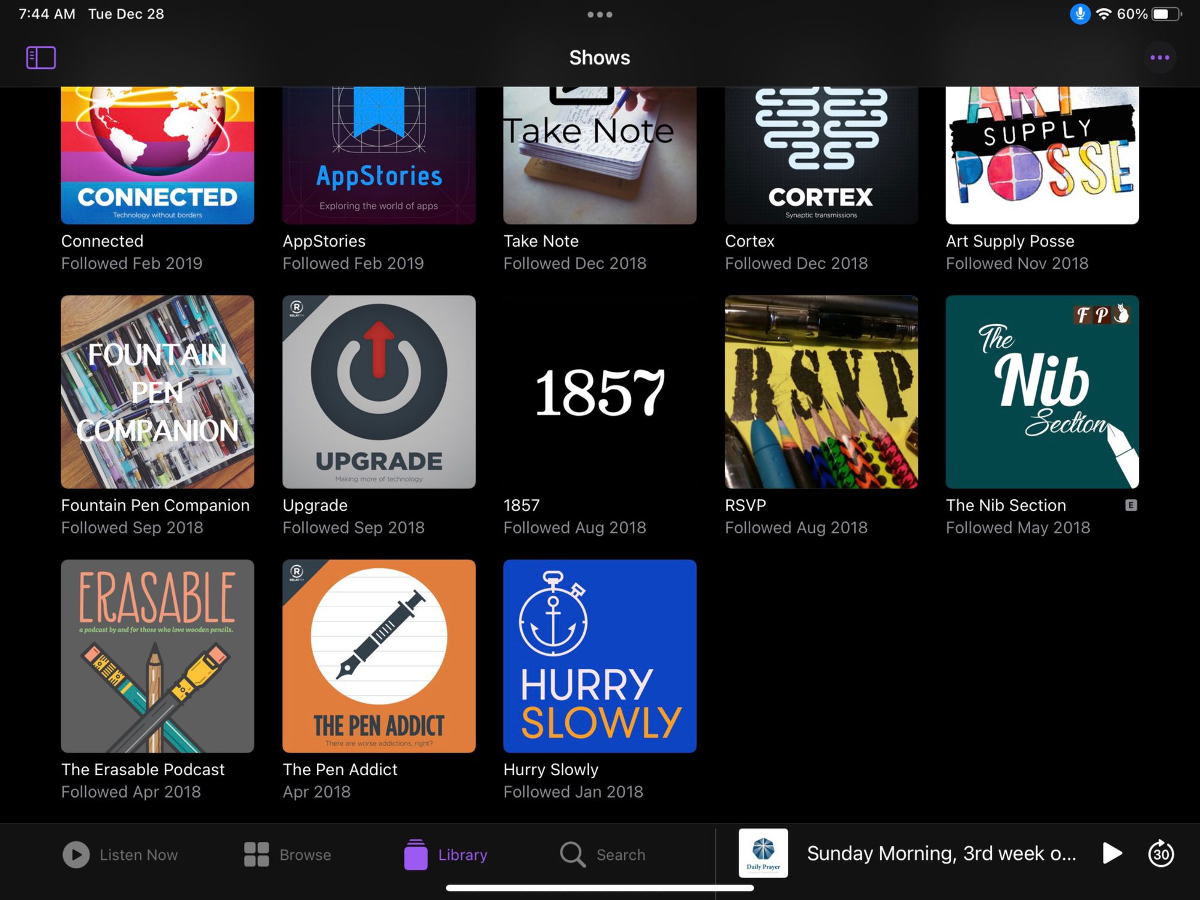Click the explicit E badge
This screenshot has height=900, width=1200.
(1130, 505)
